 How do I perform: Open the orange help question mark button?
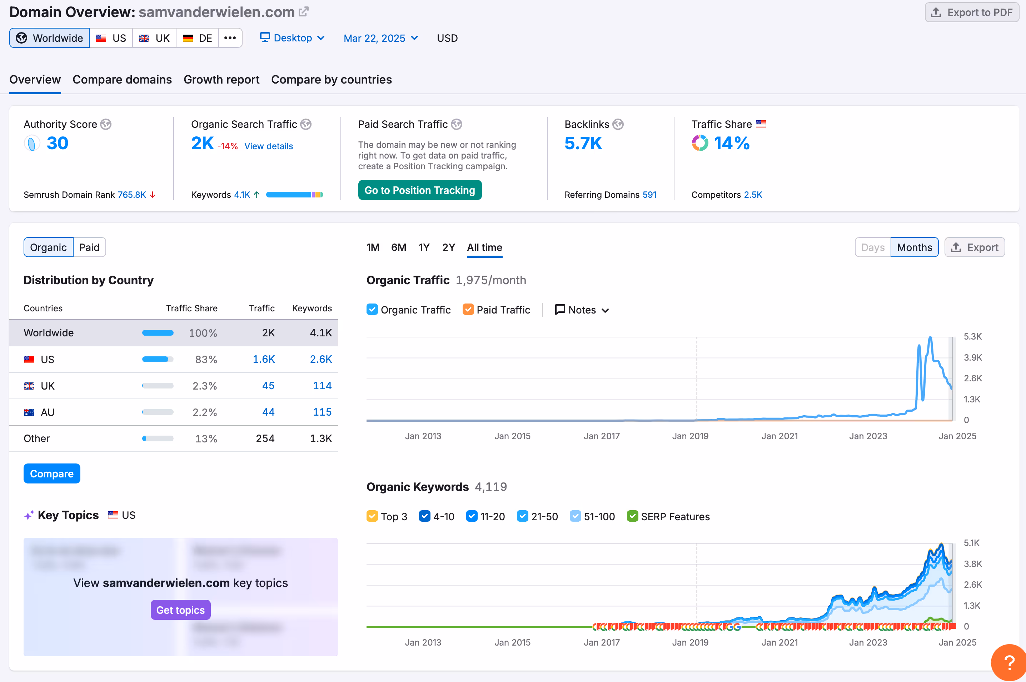(1008, 663)
